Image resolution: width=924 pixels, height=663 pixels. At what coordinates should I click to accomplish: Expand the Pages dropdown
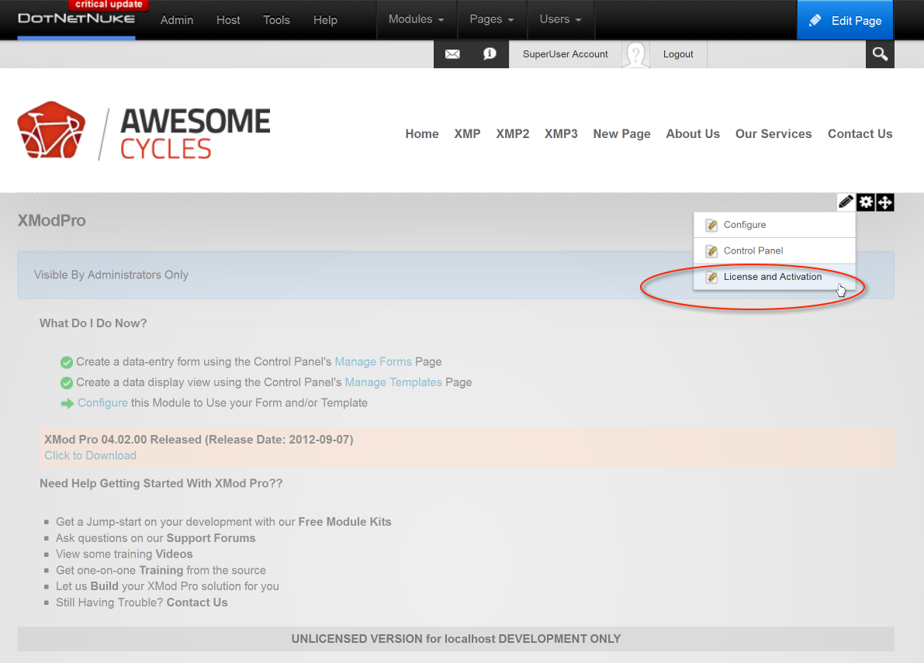point(491,19)
